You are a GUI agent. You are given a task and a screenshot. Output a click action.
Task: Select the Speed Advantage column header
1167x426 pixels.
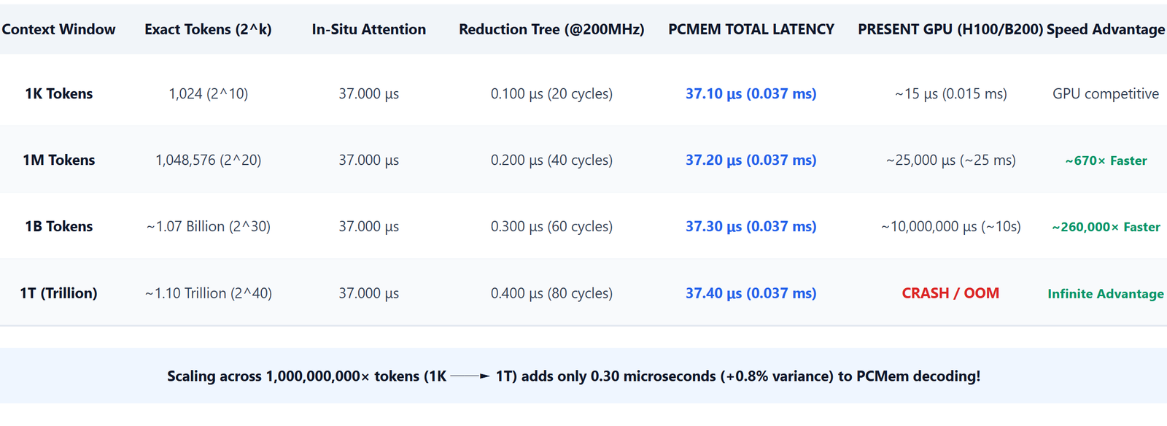[x=1106, y=29]
